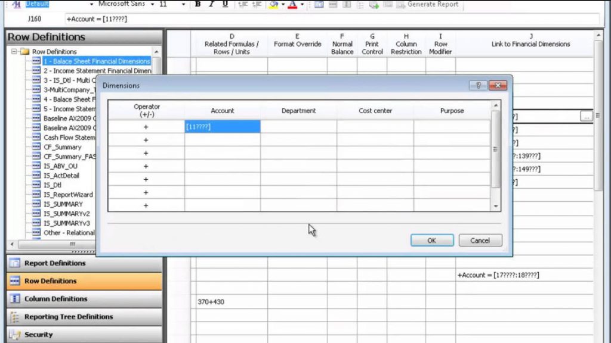Cancel the Dimensions dialog
Viewport: 611px width, 343px height.
click(480, 240)
